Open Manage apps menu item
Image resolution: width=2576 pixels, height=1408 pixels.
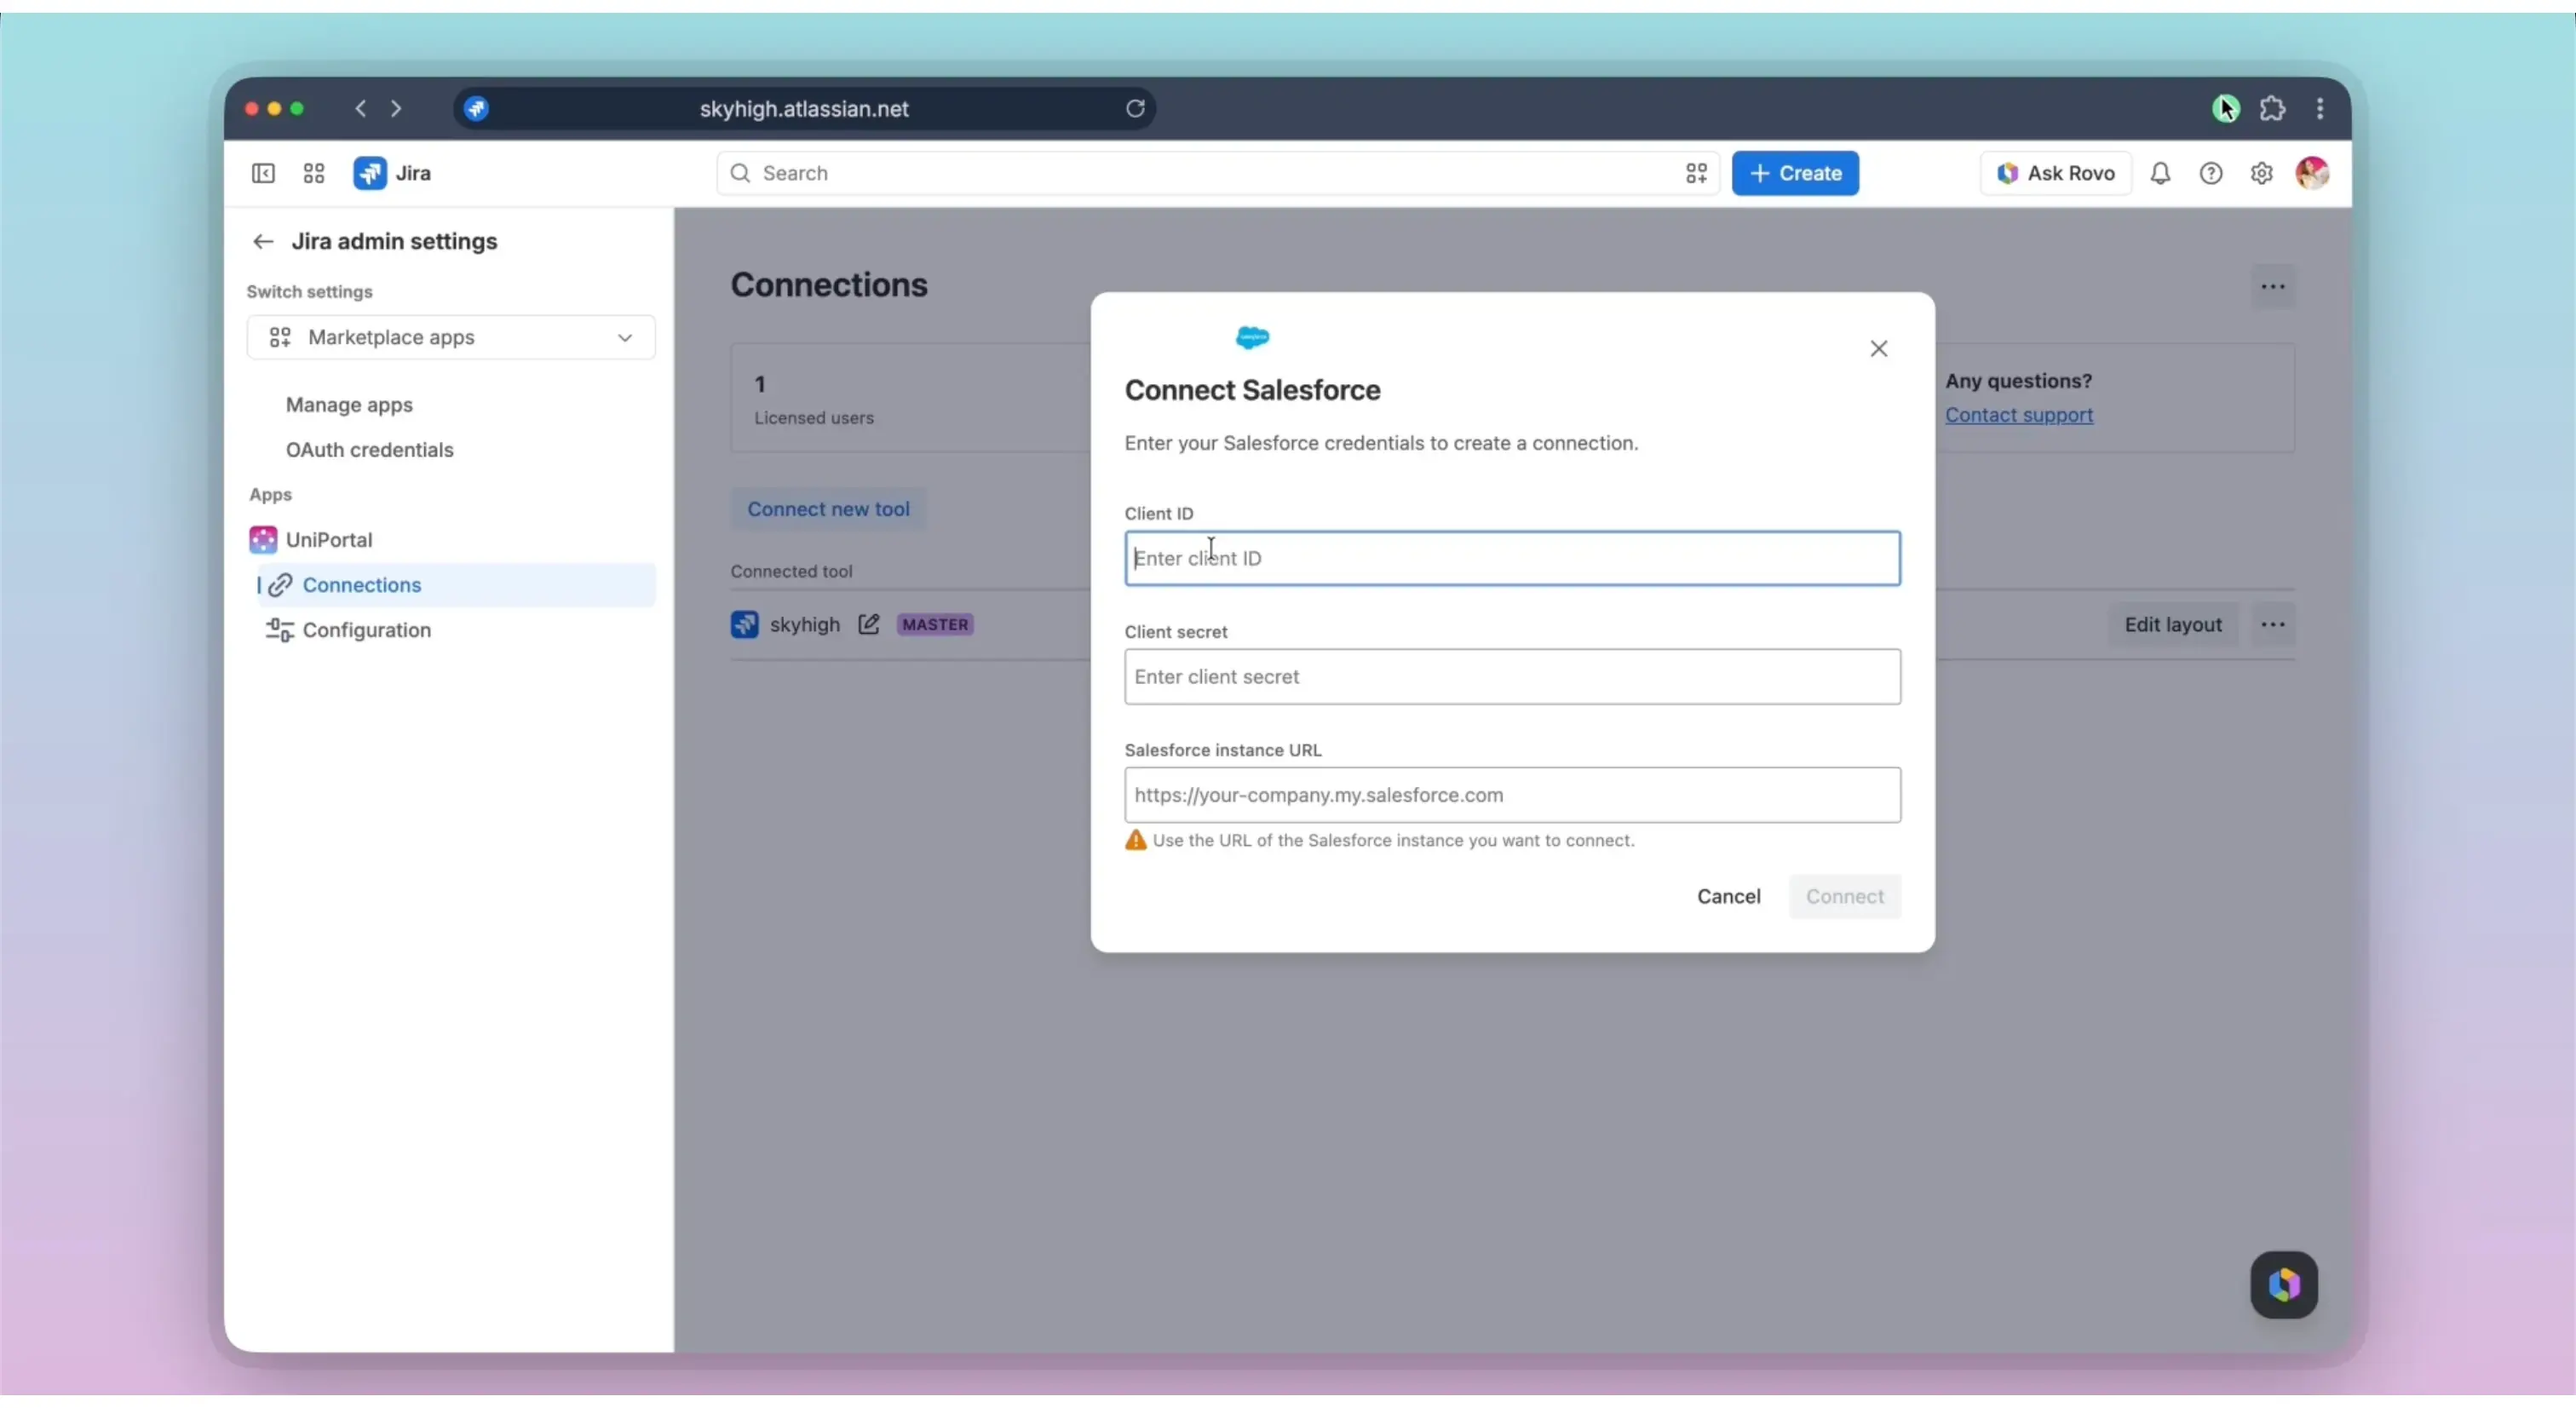(349, 405)
